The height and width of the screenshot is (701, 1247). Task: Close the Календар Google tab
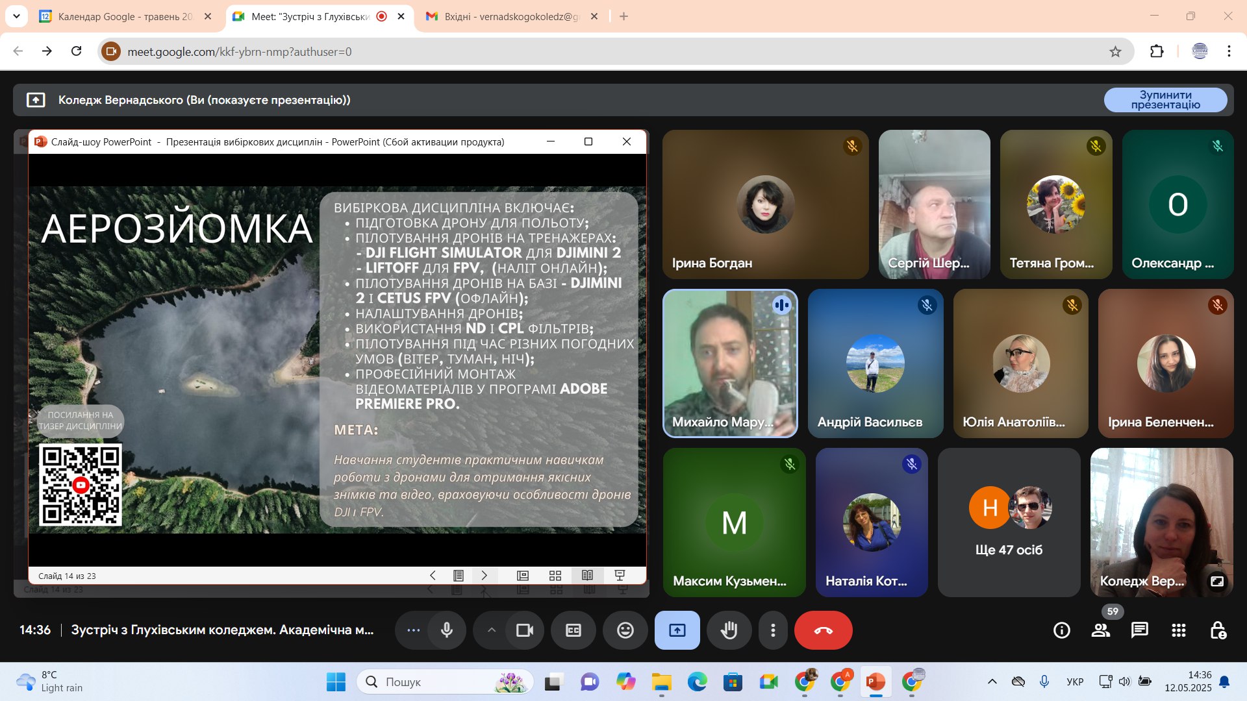coord(208,17)
